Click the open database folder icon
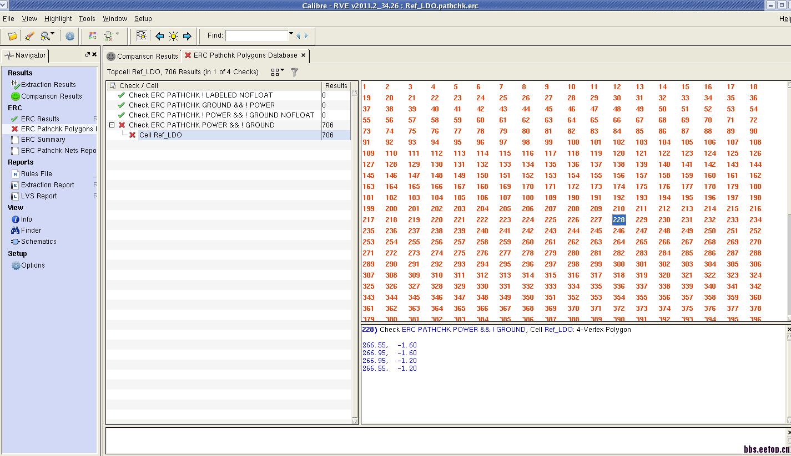791x456 pixels. point(12,36)
